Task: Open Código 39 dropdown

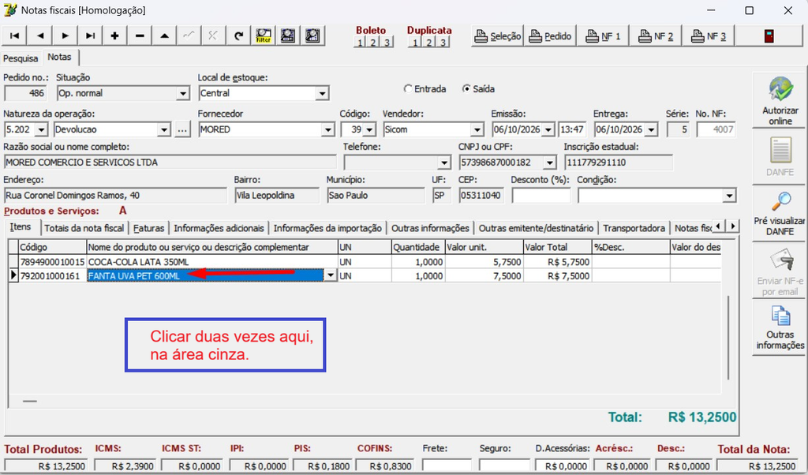Action: (369, 129)
